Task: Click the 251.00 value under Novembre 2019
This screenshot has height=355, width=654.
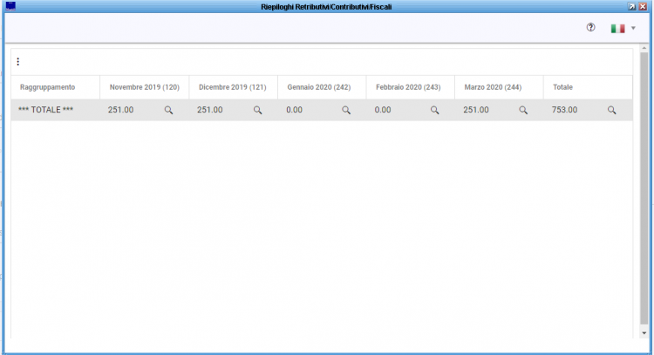Action: point(120,110)
